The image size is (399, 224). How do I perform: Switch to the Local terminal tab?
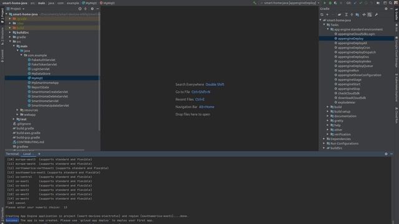(27, 154)
